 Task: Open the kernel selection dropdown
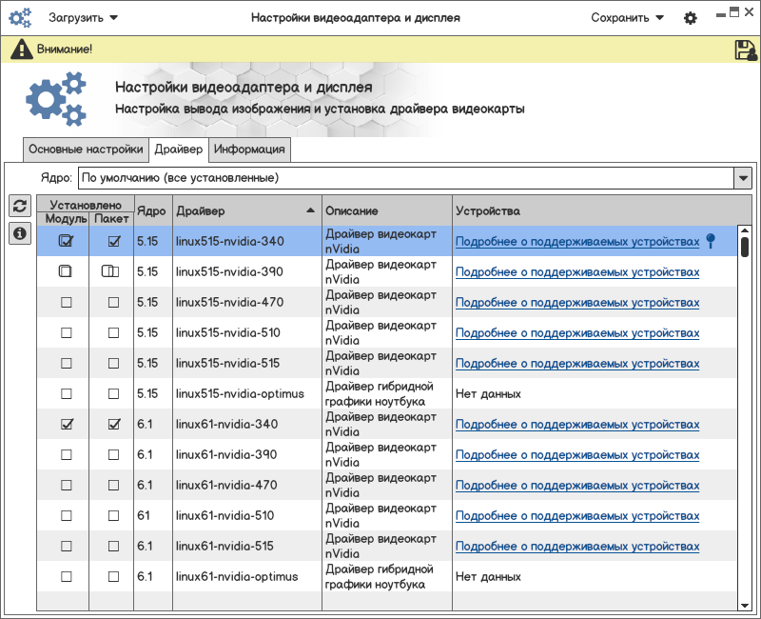pos(742,178)
